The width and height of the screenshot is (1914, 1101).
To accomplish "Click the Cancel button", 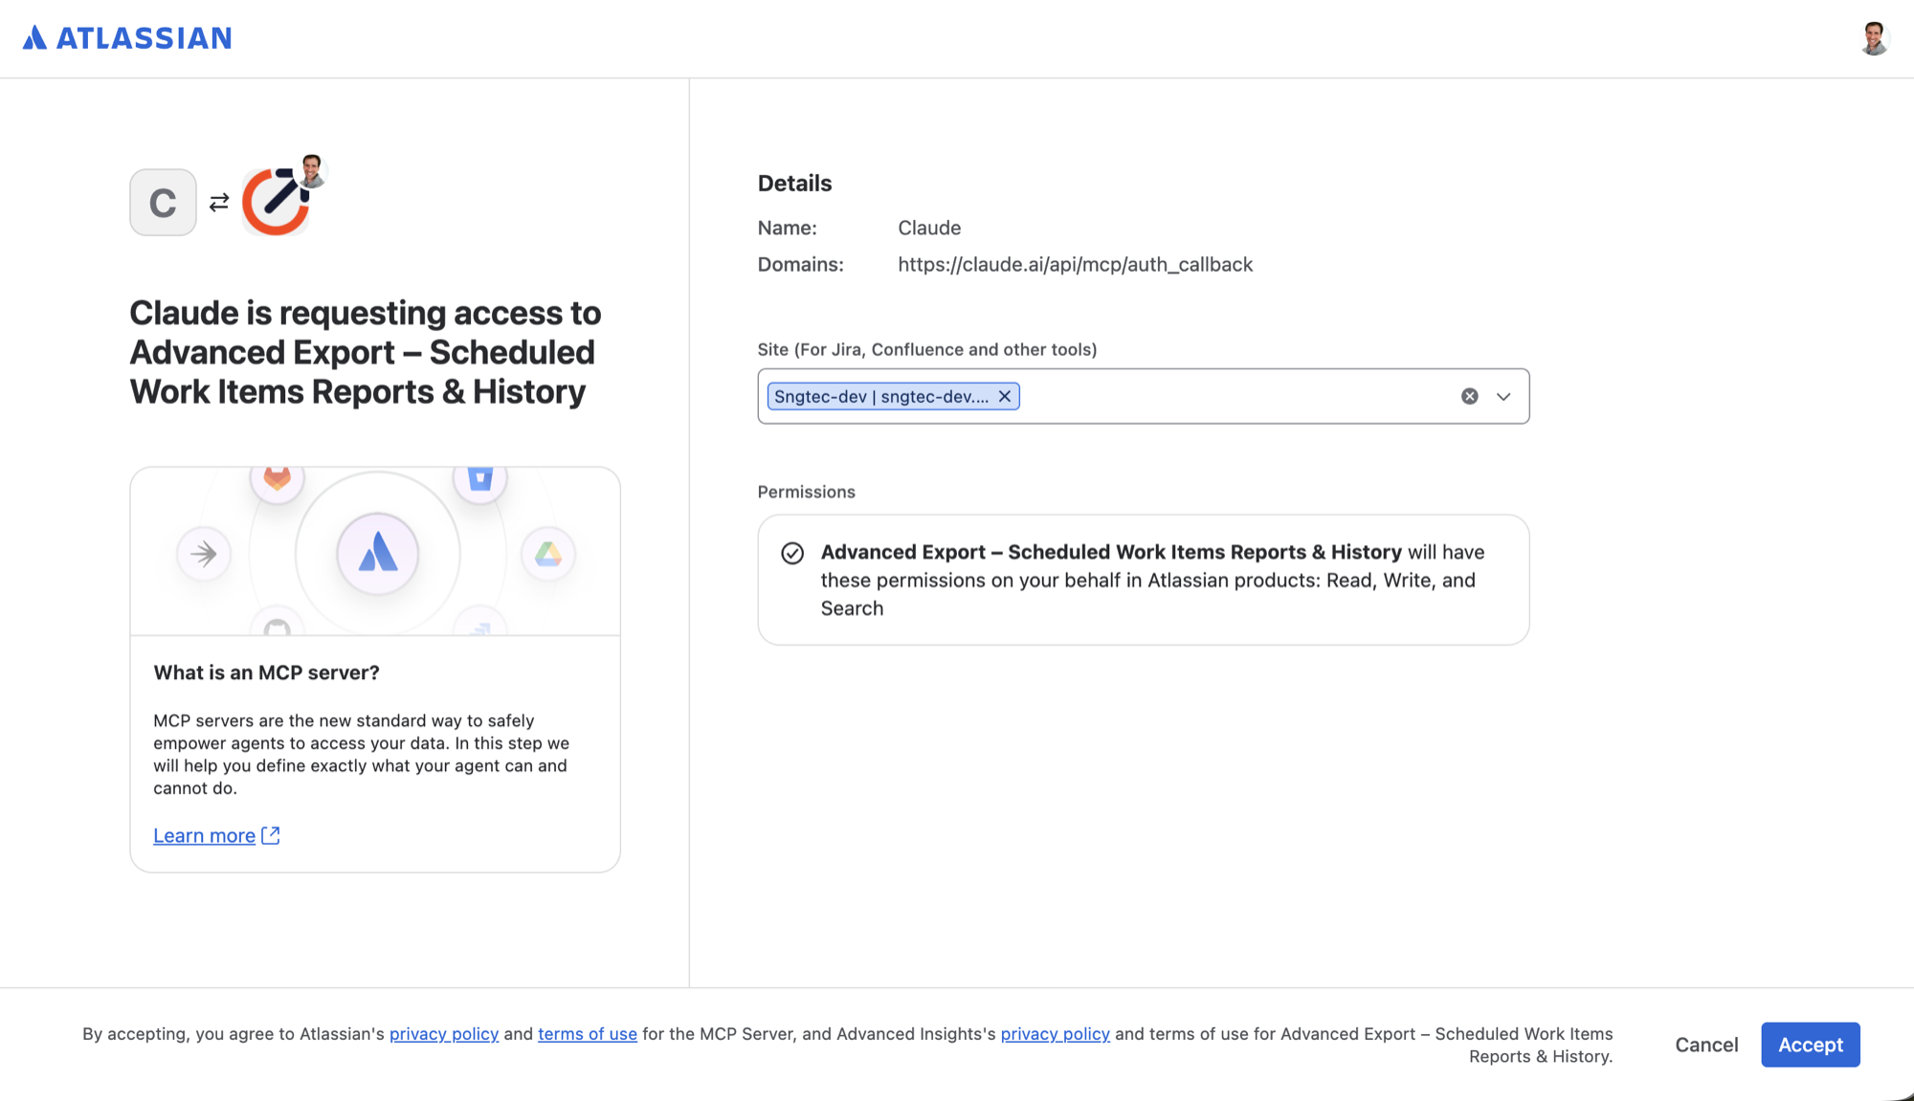I will [x=1706, y=1045].
